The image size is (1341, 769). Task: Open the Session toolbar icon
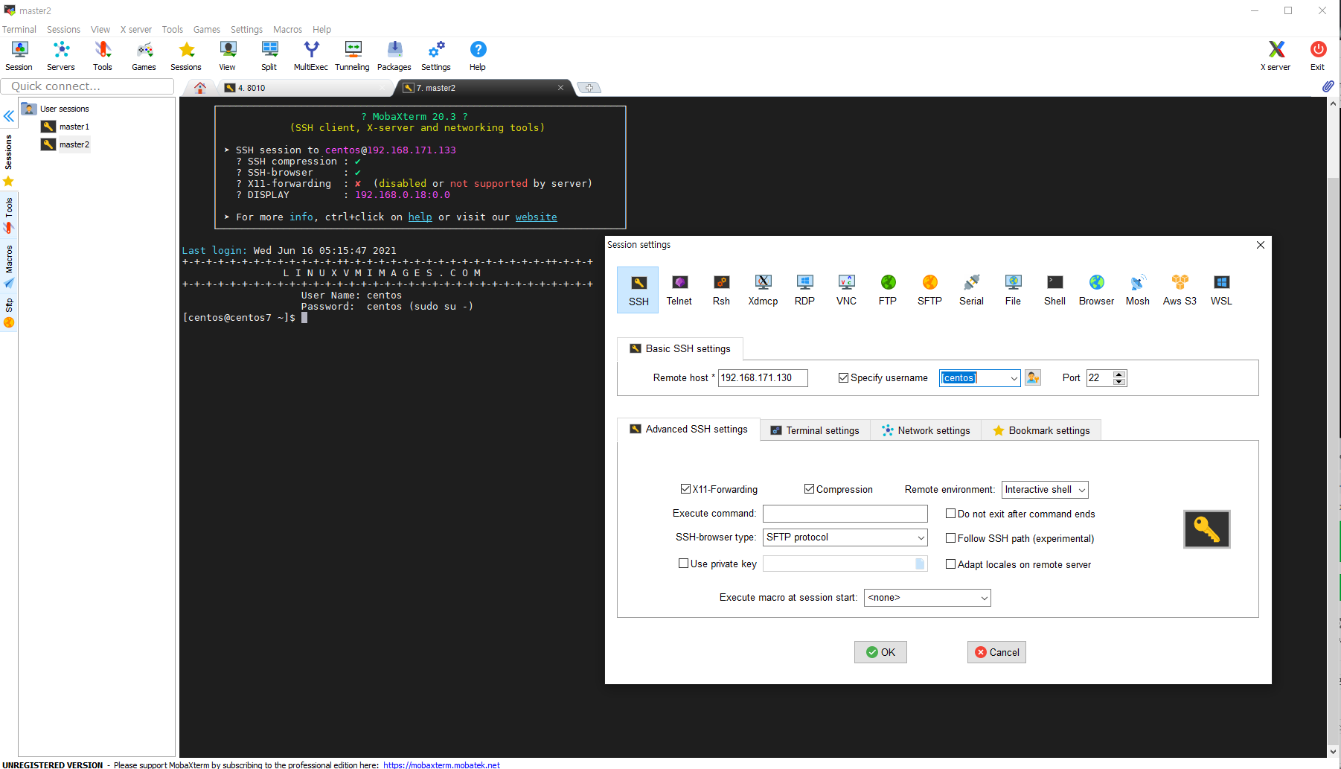[x=19, y=56]
